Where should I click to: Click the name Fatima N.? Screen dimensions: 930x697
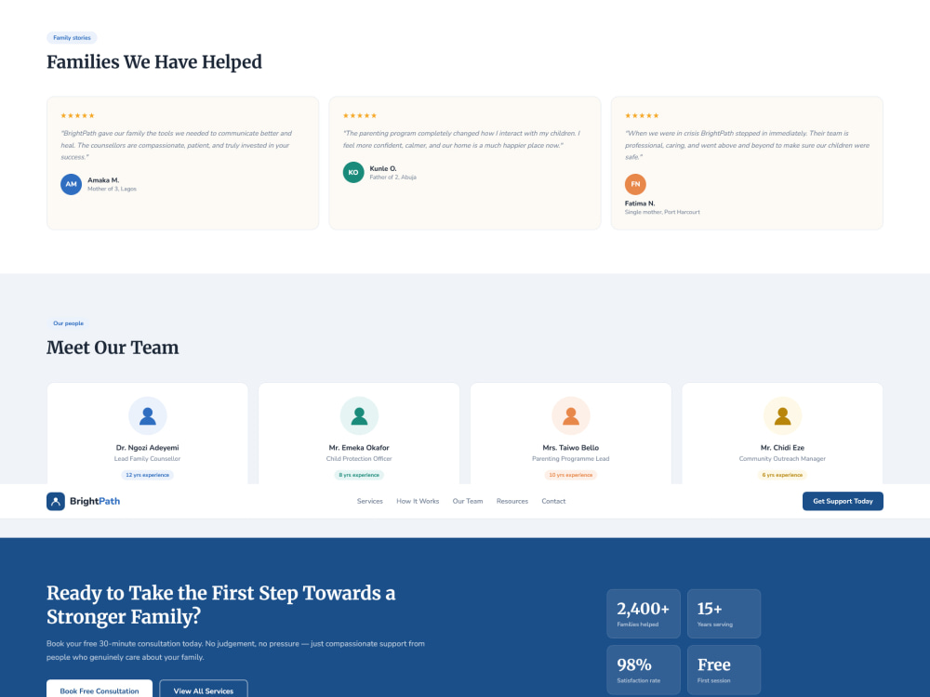tap(640, 204)
